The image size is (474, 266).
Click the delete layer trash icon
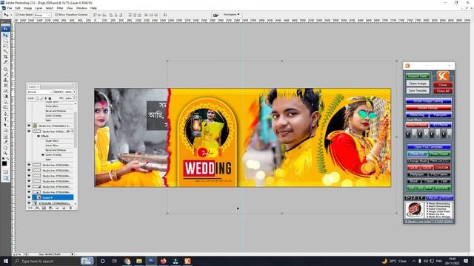point(71,208)
